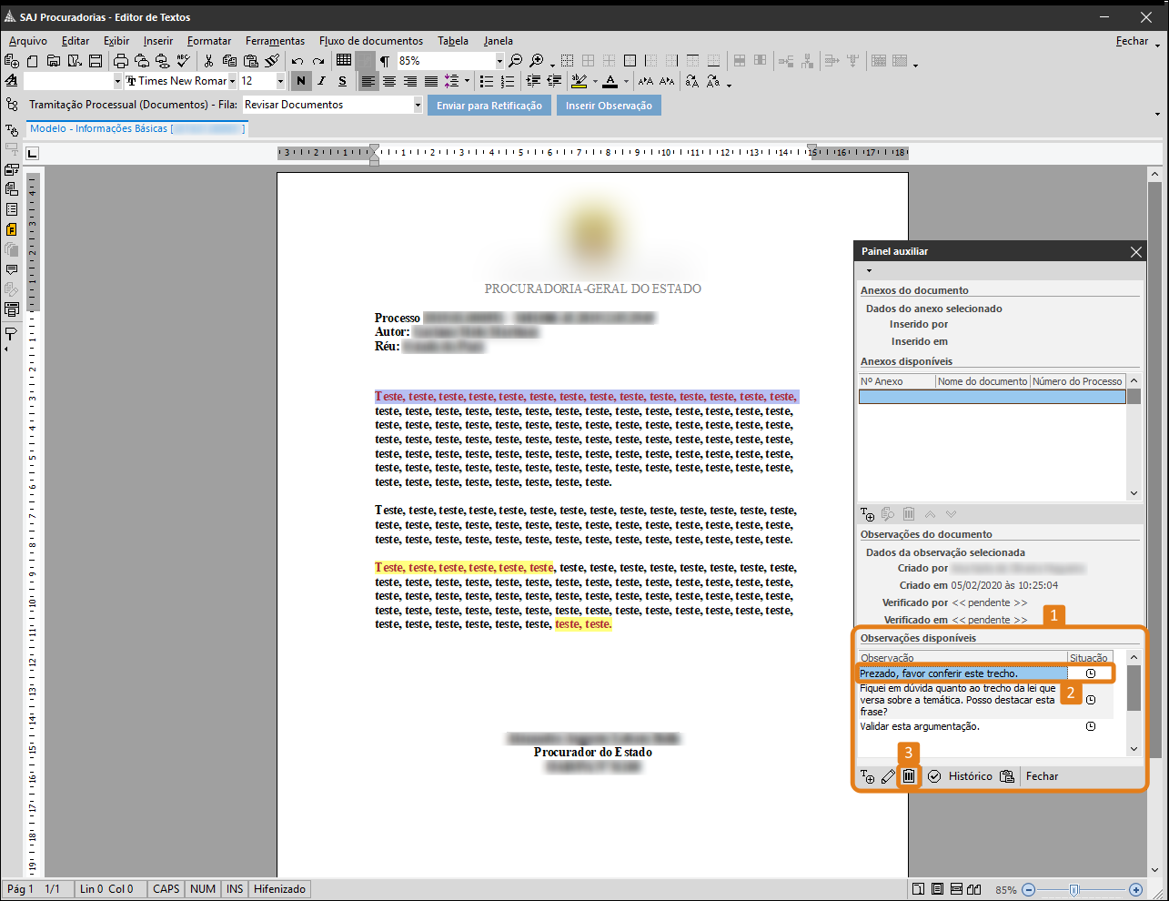Click the scissors cut icon

(x=208, y=61)
